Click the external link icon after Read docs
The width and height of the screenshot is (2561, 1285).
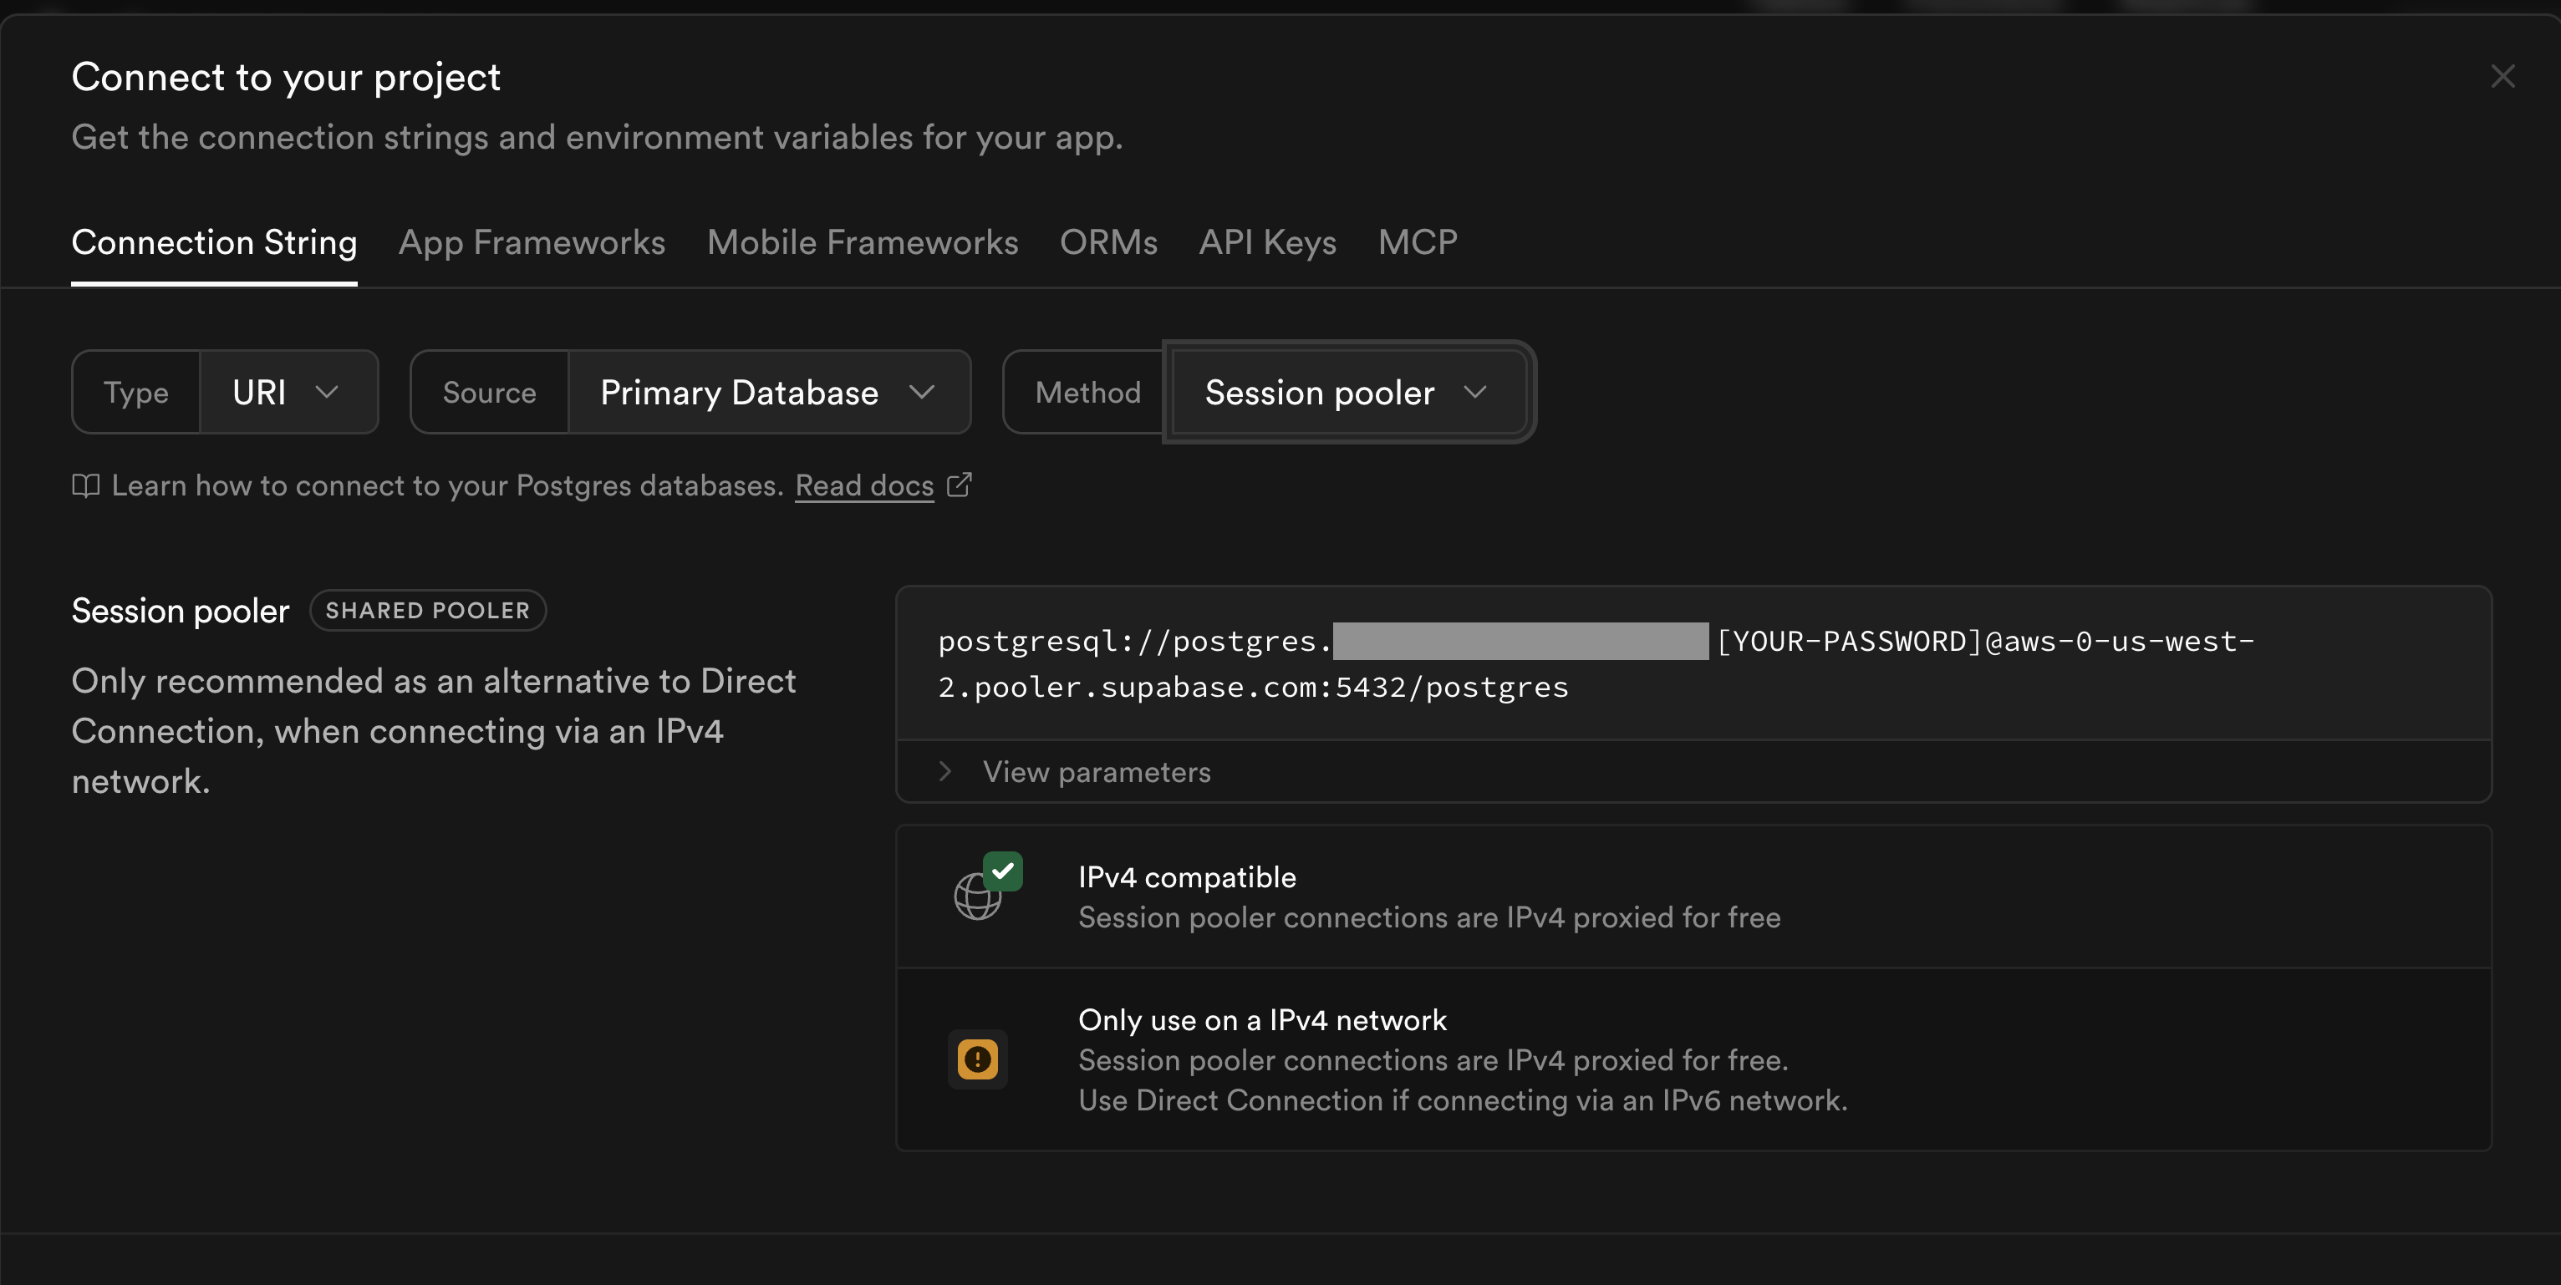pyautogui.click(x=960, y=485)
